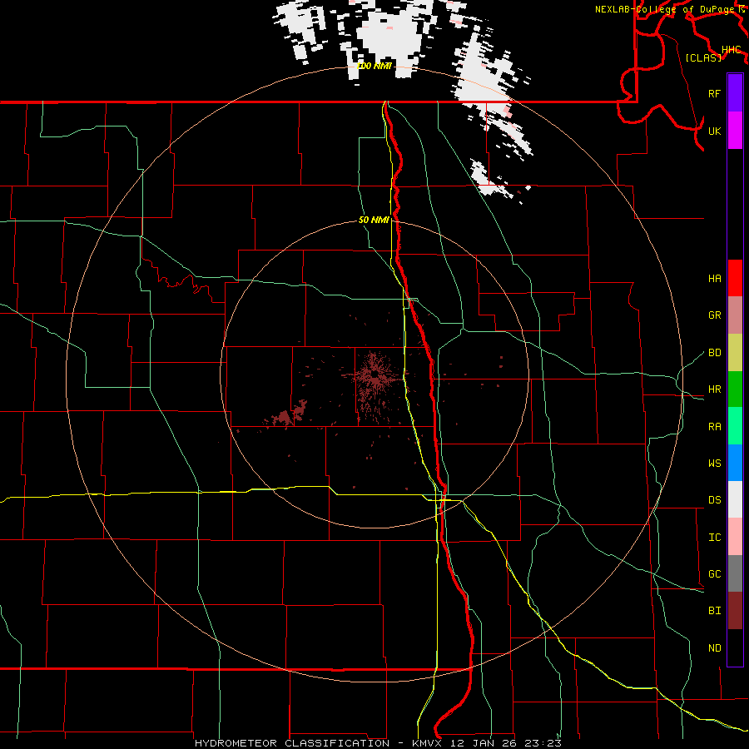Click the 'NEXLAB-College of DuPage' watermark text
This screenshot has width=749, height=749.
pyautogui.click(x=665, y=9)
